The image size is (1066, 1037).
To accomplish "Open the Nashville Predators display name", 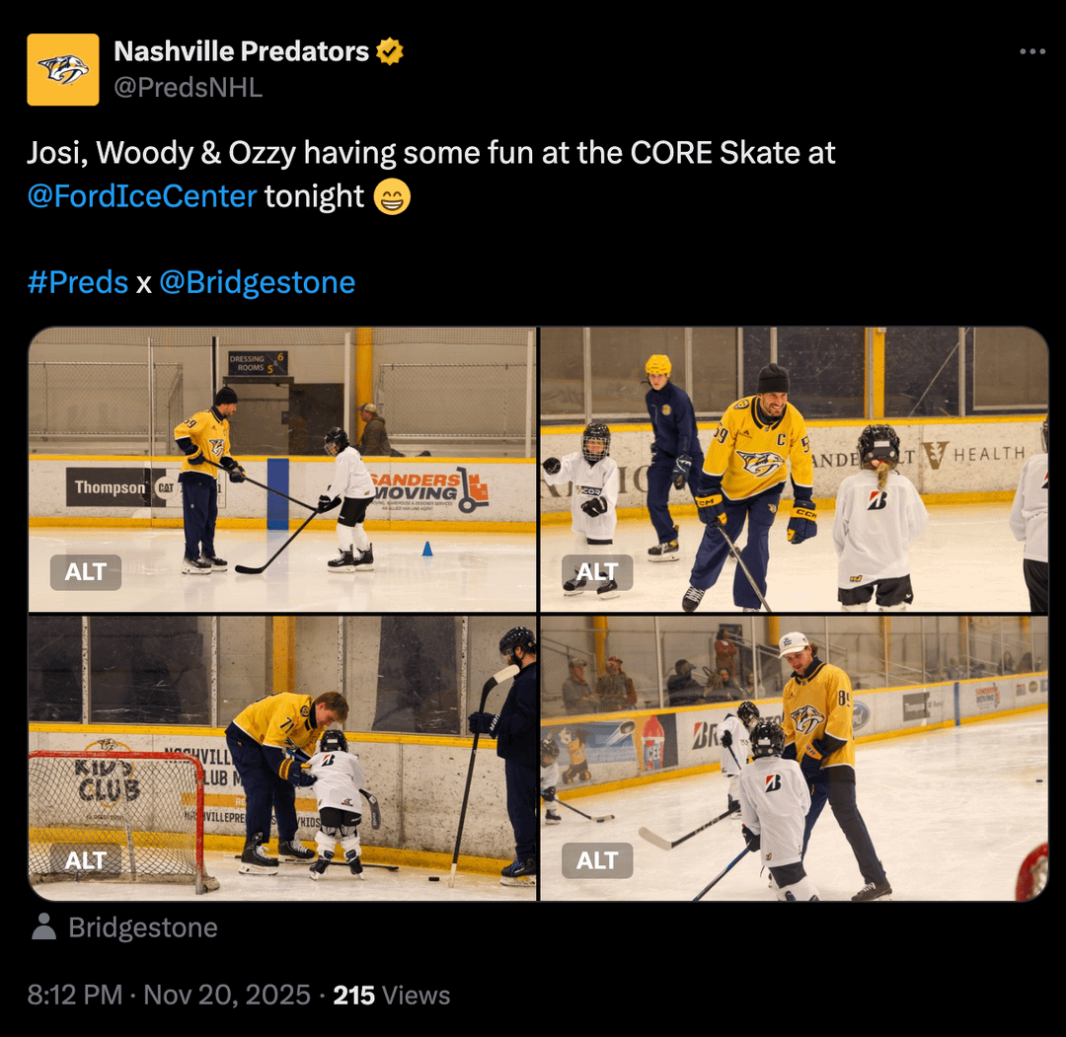I will 242,51.
